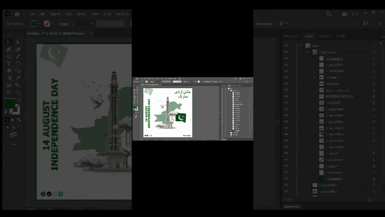Click the Preferences button
Screen dimensions: 385x217
click(x=264, y=24)
